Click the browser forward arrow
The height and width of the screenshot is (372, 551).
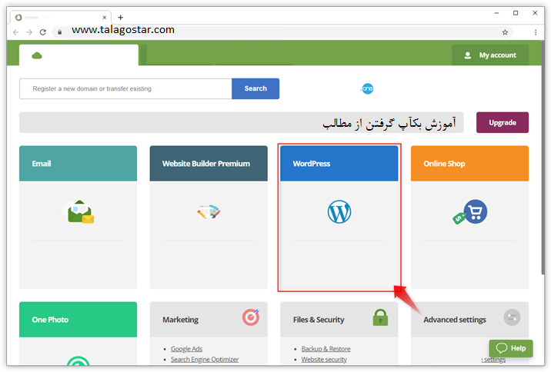tap(29, 32)
